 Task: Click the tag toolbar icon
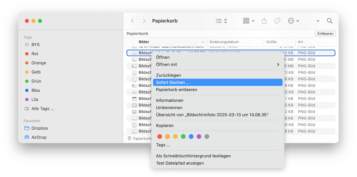tap(277, 21)
